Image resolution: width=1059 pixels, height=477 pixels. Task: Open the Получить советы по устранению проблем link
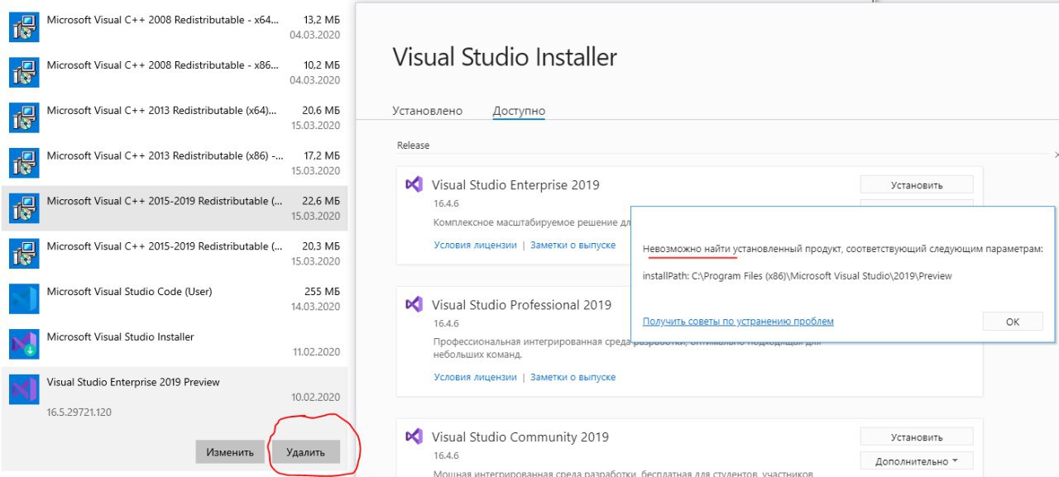(738, 322)
